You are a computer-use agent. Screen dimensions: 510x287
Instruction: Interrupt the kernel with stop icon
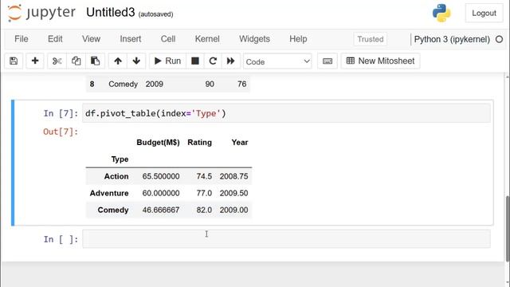(195, 61)
